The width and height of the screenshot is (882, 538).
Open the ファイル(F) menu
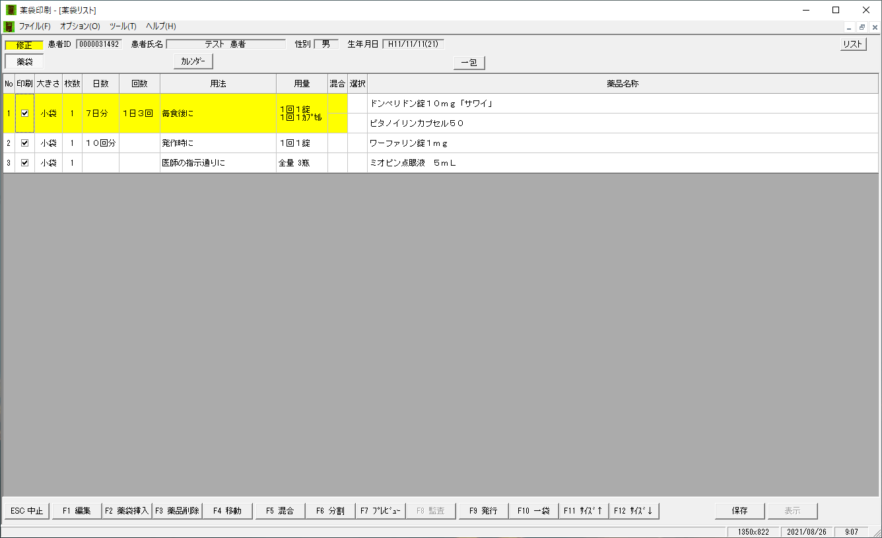click(35, 26)
